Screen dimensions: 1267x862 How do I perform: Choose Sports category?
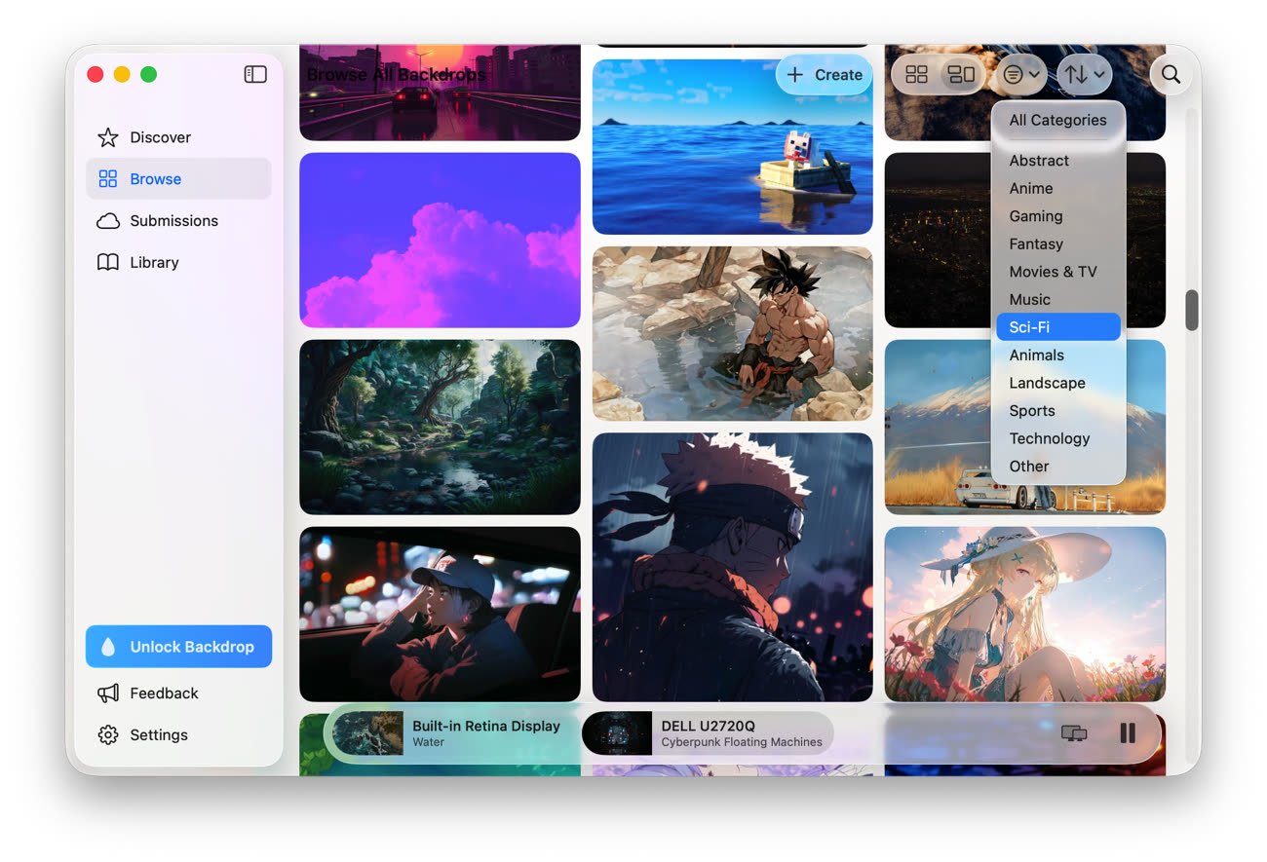[1058, 411]
